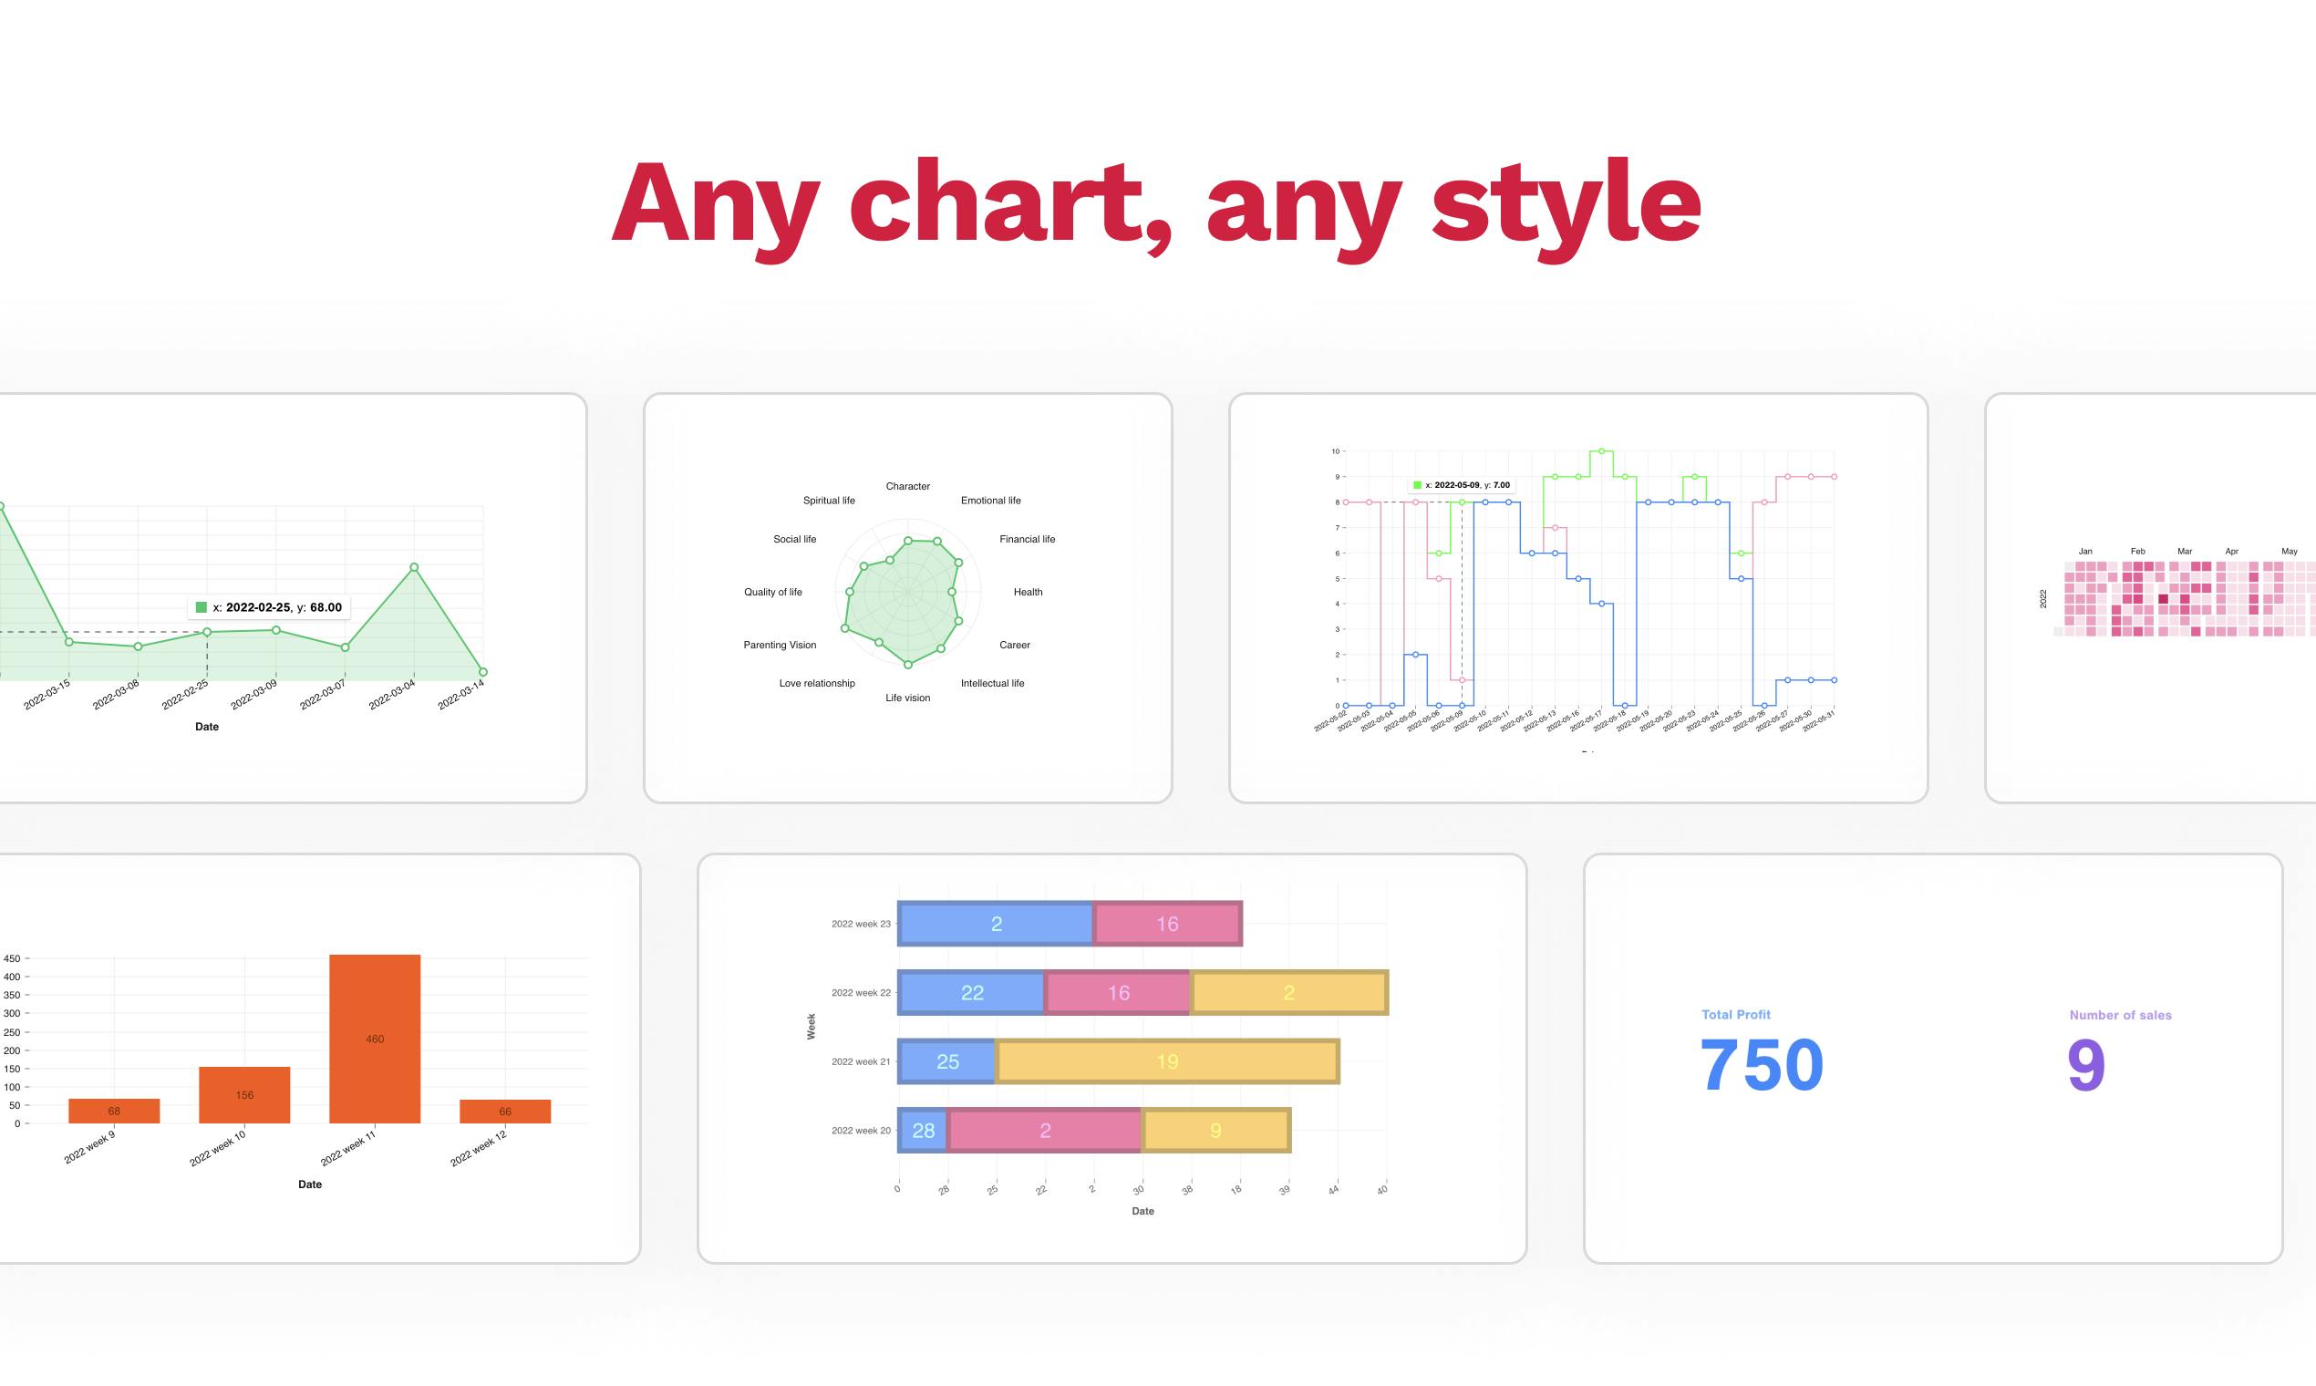Click the Number of sales value 9
The image size is (2316, 1386).
pos(2086,1066)
